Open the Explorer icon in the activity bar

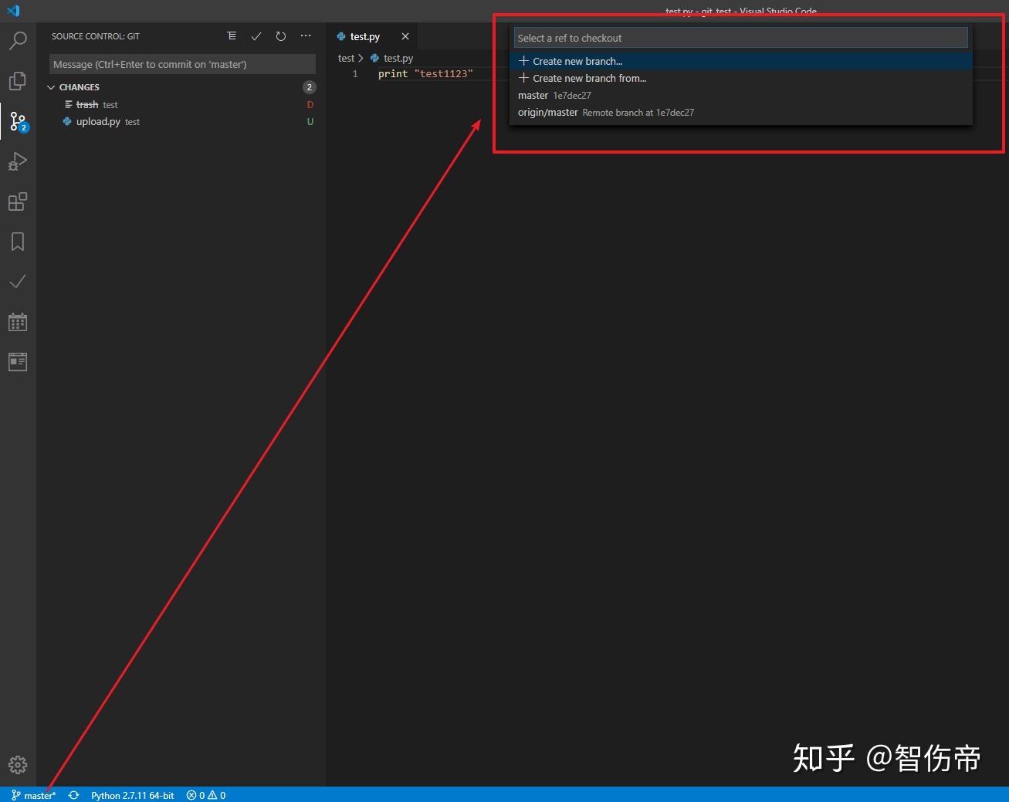point(18,80)
